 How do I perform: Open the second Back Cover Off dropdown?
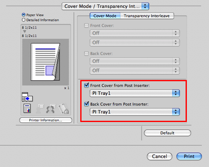tap(135, 70)
